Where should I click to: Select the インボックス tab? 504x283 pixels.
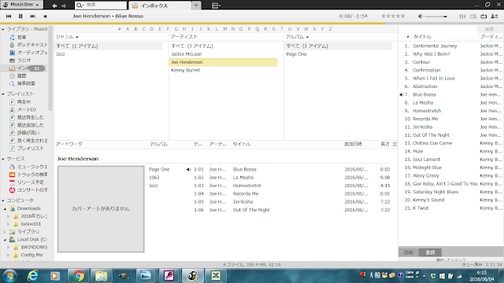160,6
